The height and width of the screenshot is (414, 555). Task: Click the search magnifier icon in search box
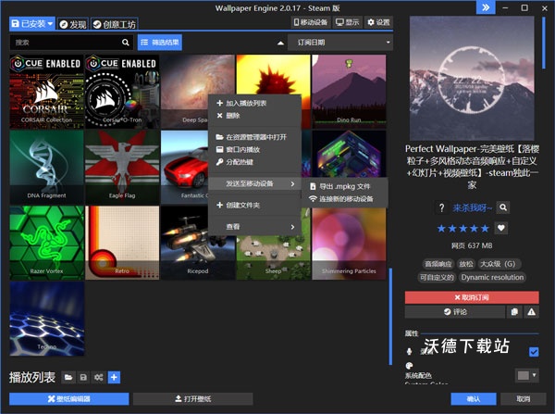pyautogui.click(x=126, y=43)
